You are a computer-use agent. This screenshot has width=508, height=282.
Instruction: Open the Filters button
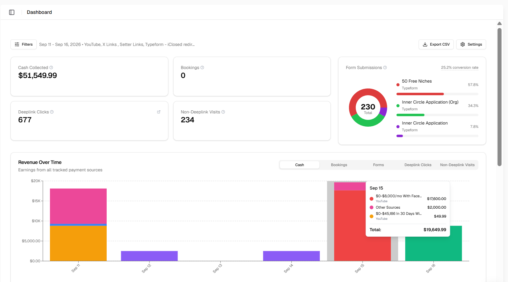24,44
